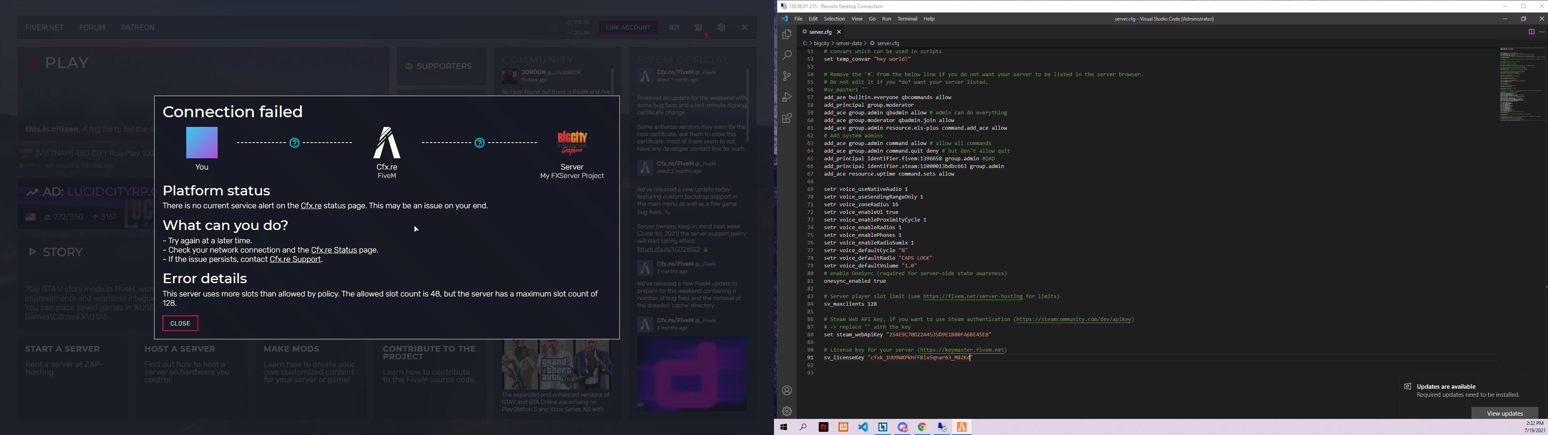Open the FiveM settings gear icon

(721, 28)
